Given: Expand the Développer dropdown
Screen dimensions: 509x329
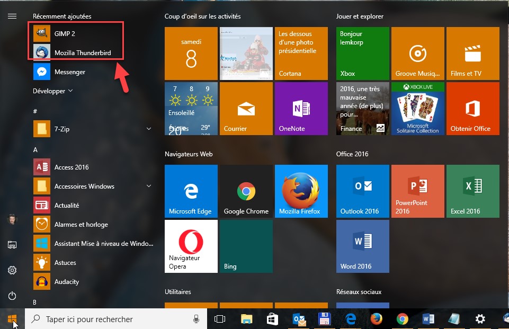Looking at the screenshot, I should coord(52,91).
